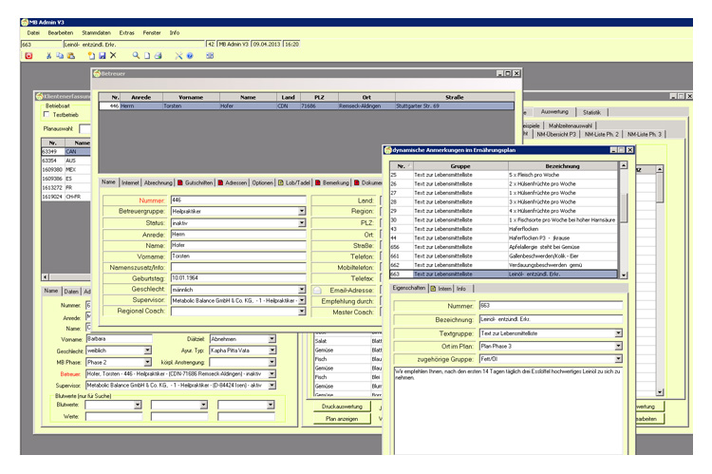Click the Paste clipboard icon
712x474 pixels.
[71, 56]
